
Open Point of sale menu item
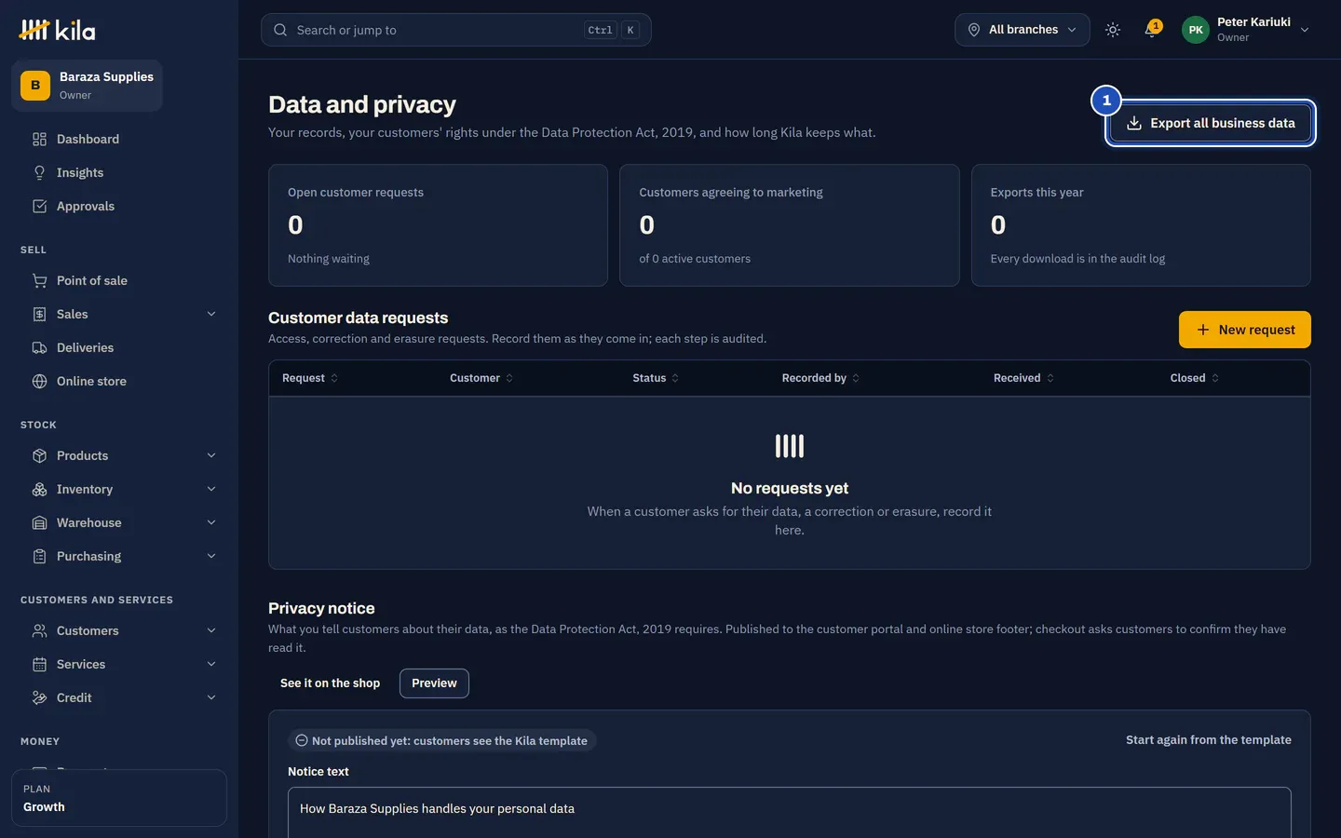[119, 280]
